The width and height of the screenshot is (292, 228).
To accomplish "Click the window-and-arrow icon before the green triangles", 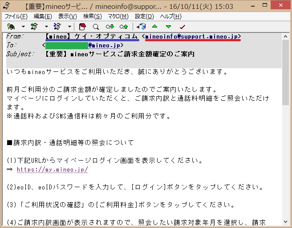I will click(142, 27).
